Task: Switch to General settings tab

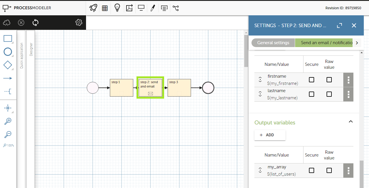Action: click(273, 43)
